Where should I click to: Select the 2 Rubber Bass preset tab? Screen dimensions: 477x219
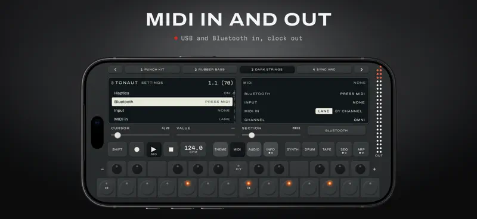(x=210, y=70)
